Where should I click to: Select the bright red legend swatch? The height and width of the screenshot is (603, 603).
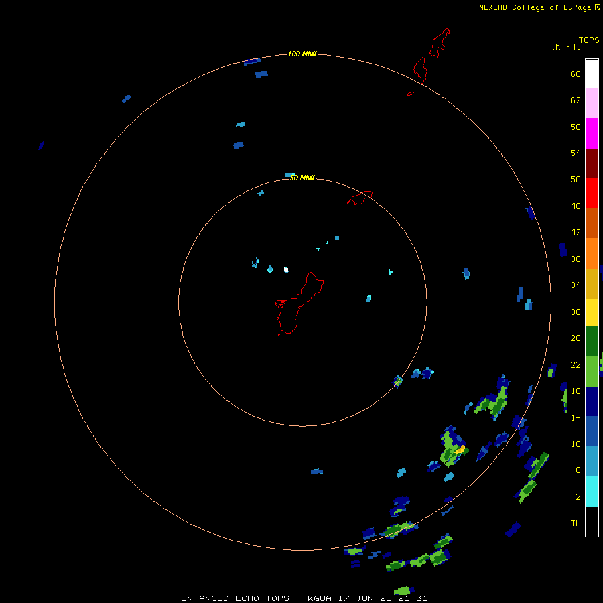592,193
